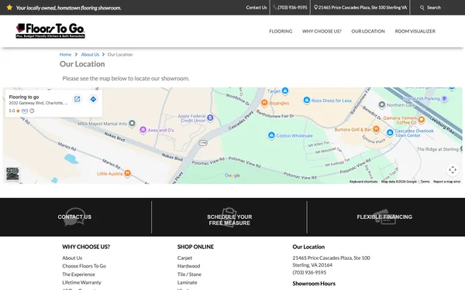Click the phone number in top bar
465x290 pixels.
(x=292, y=8)
